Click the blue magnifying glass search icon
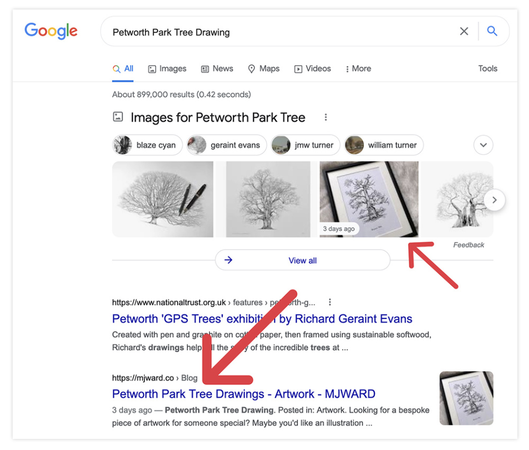The image size is (529, 450). 492,31
